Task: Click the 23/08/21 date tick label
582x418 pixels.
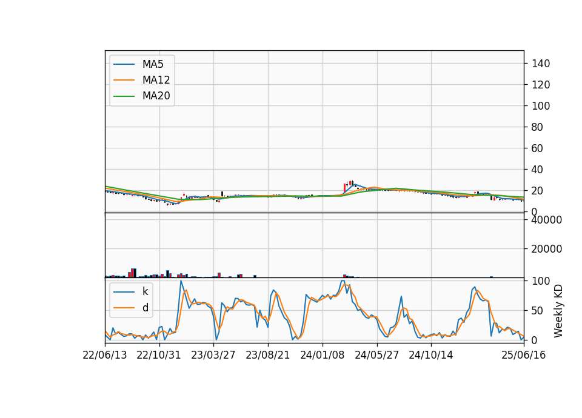Action: click(x=267, y=355)
